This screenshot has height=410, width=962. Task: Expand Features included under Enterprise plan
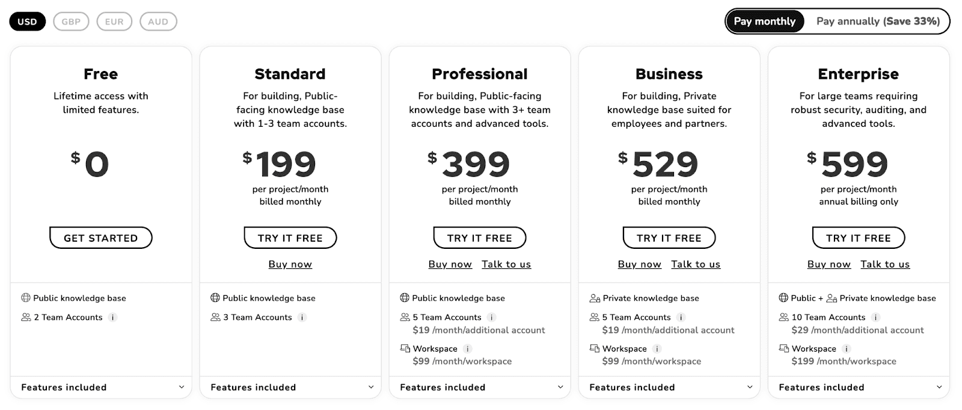(x=859, y=387)
